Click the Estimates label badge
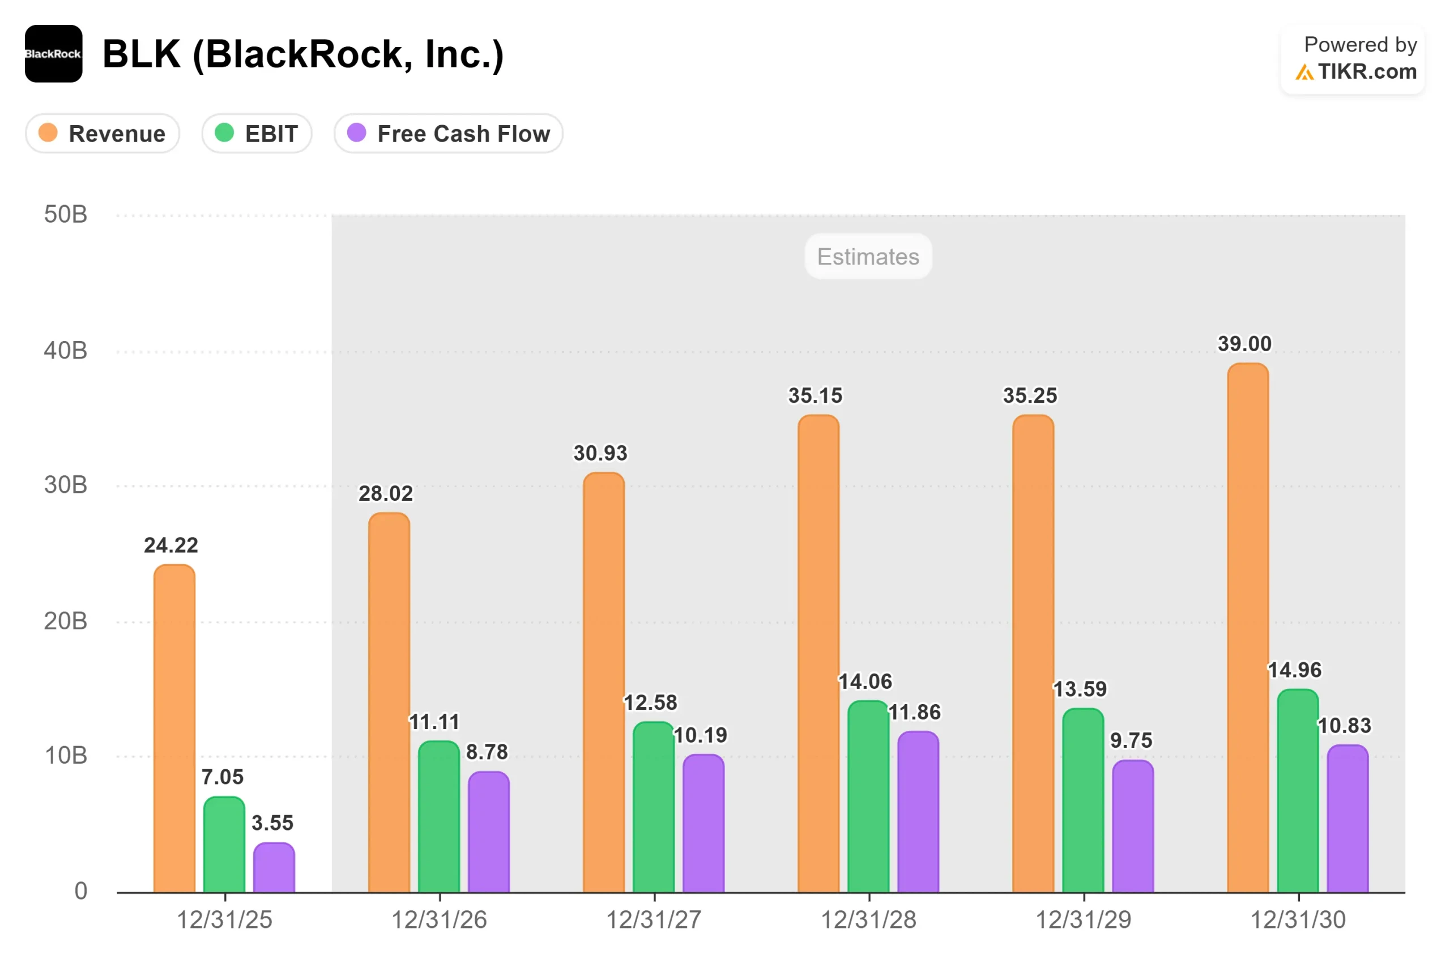 pos(868,257)
